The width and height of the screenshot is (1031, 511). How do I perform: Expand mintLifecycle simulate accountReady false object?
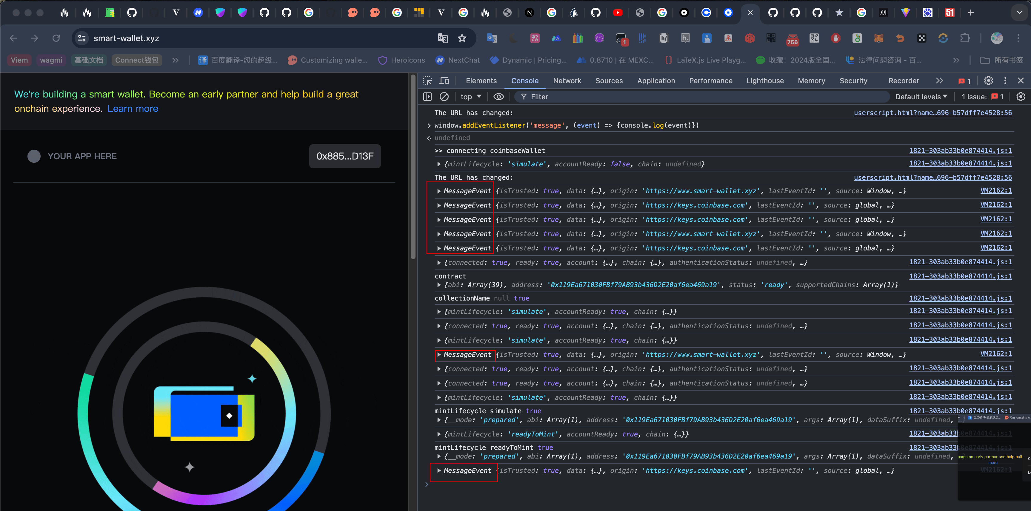click(439, 164)
